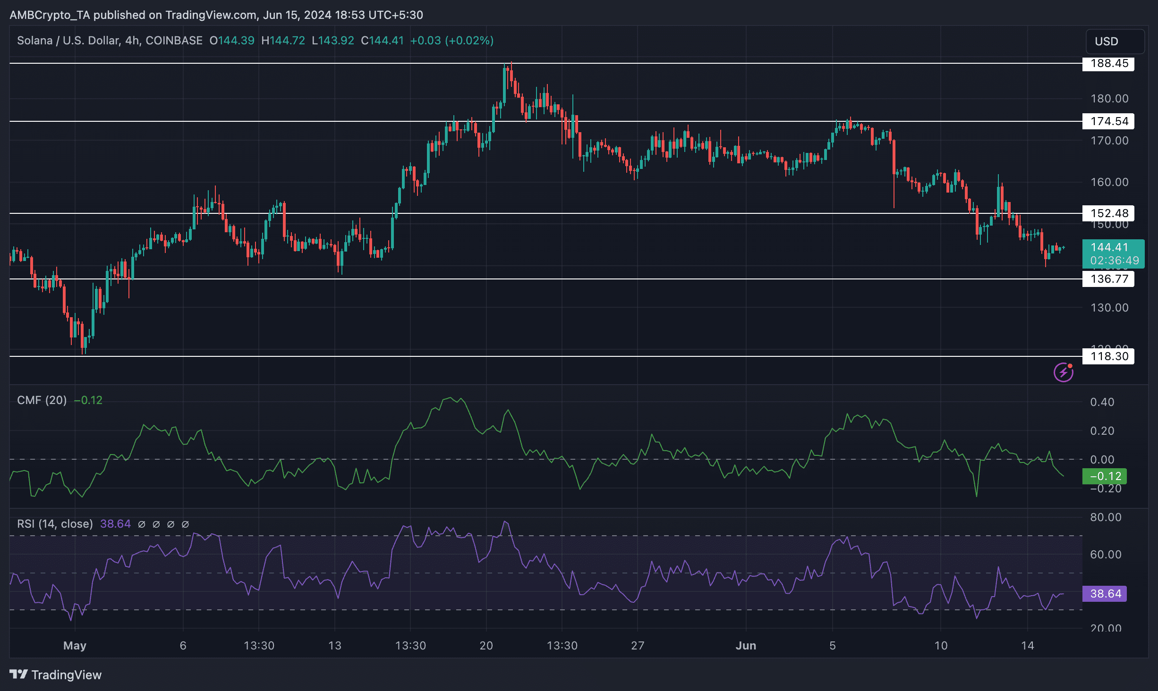This screenshot has height=691, width=1158.
Task: Open the USD currency selector
Action: click(1115, 42)
